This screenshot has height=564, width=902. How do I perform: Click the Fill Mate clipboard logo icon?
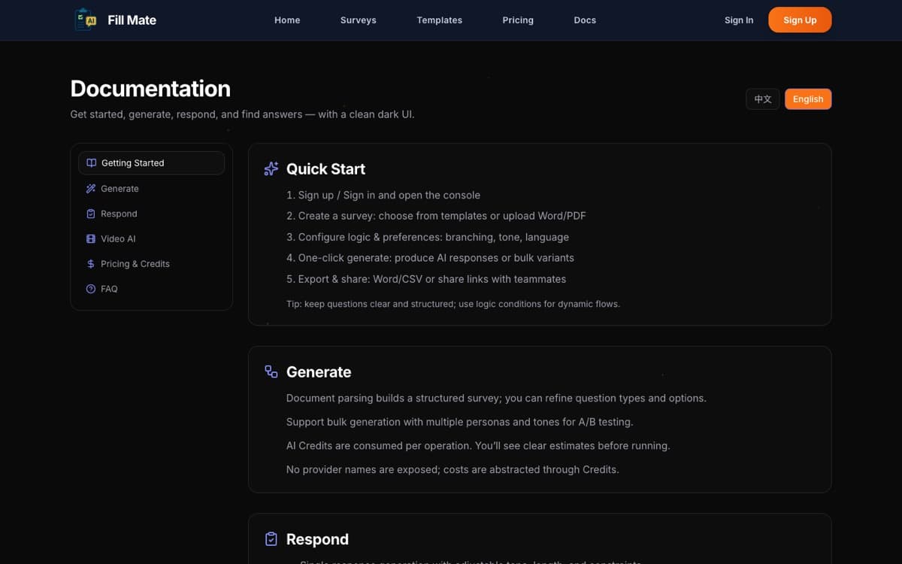click(x=86, y=20)
